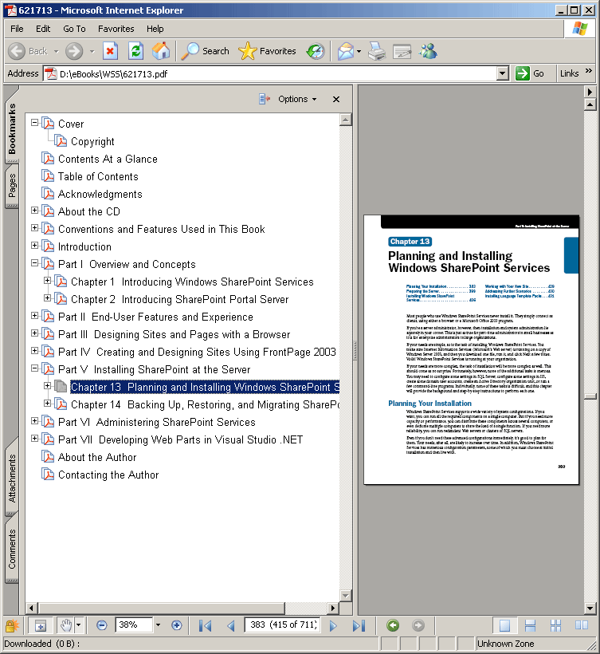The image size is (600, 654).
Task: Click the document scrollbar down arrow
Action: [590, 609]
